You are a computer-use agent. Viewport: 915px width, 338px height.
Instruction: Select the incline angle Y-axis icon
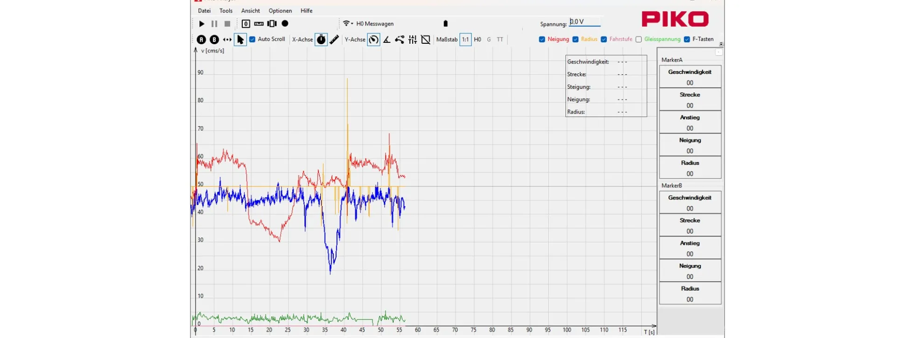click(x=387, y=40)
